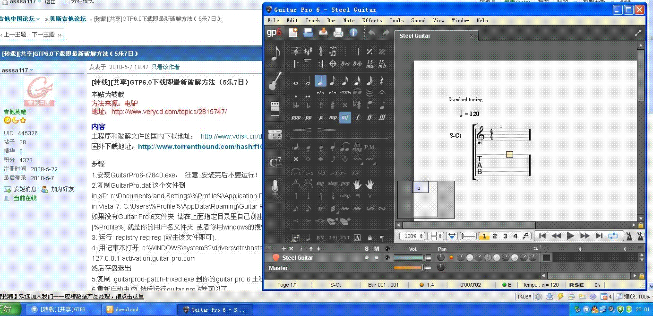Open score information with the blue info icon
The width and height of the screenshot is (653, 316).
(353, 32)
